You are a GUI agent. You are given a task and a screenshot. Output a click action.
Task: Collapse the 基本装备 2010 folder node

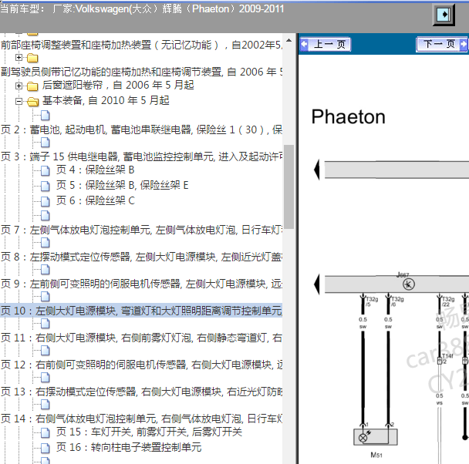tap(19, 101)
